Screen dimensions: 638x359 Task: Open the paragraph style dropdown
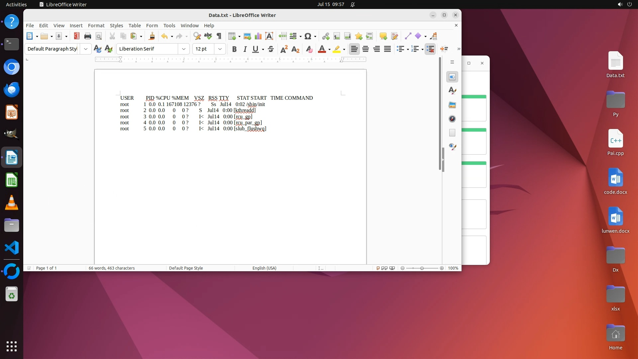point(86,49)
